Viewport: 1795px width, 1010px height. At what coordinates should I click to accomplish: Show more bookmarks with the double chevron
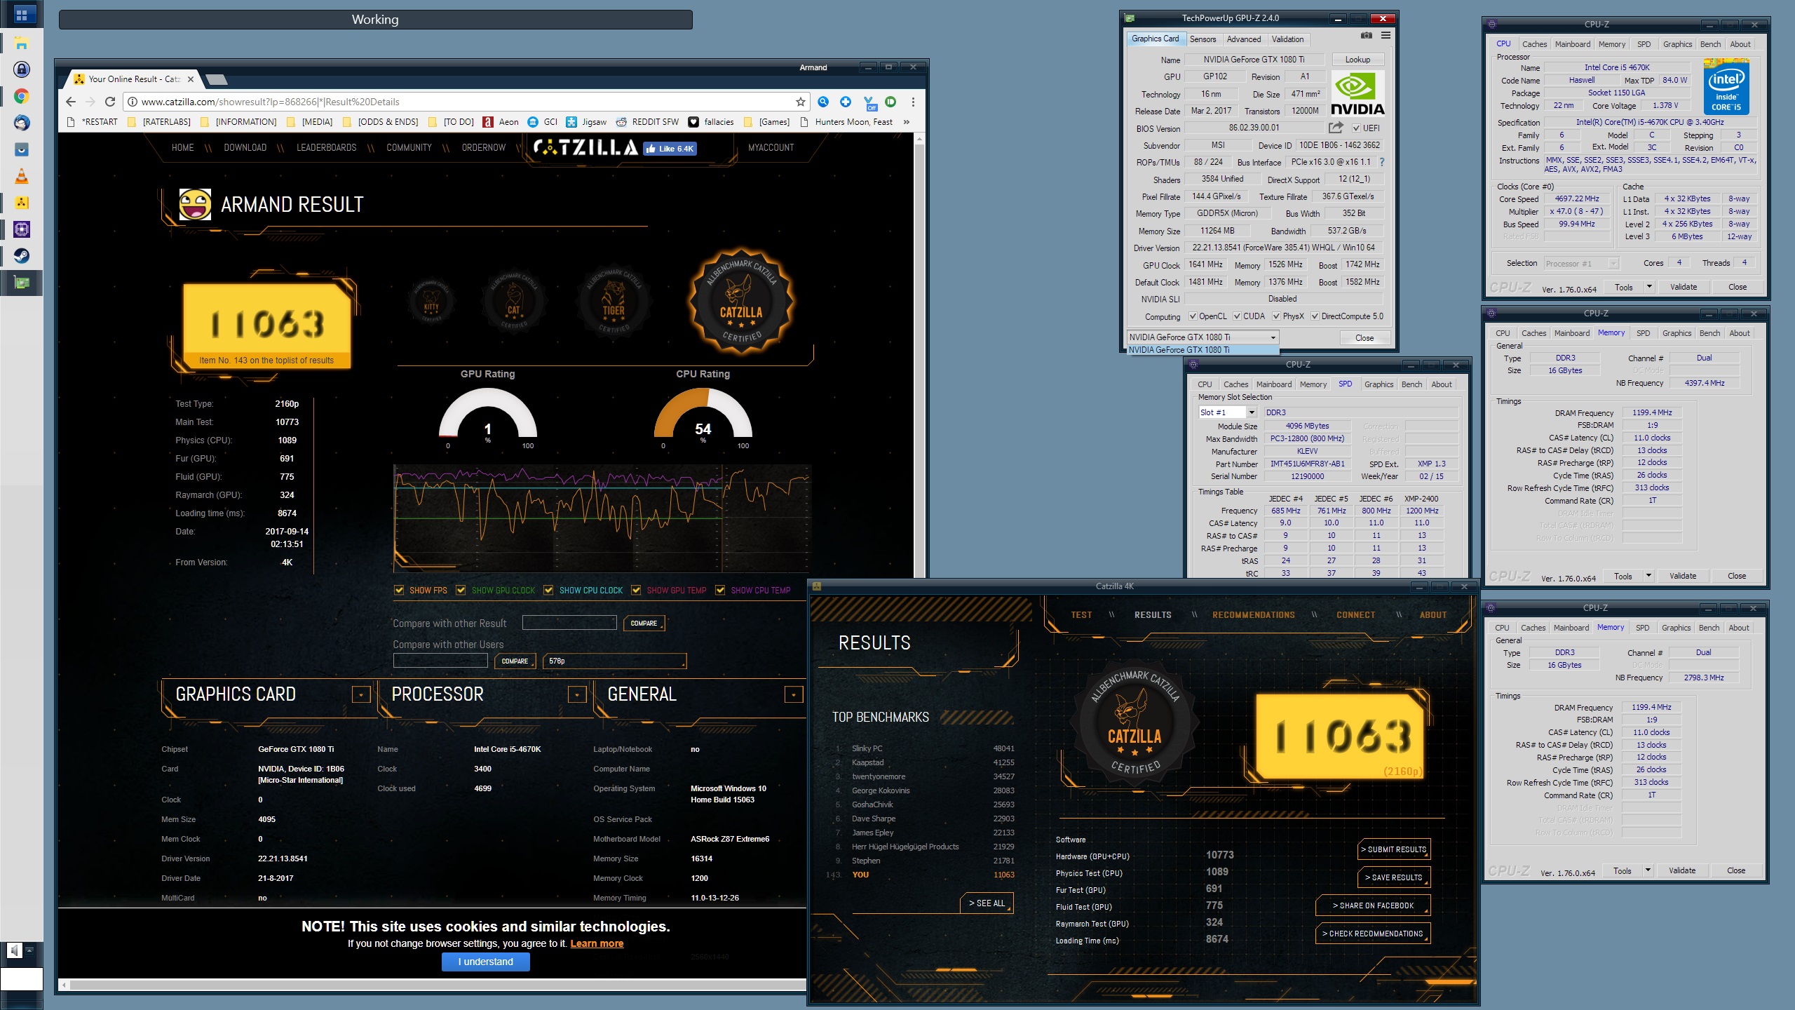pyautogui.click(x=907, y=122)
